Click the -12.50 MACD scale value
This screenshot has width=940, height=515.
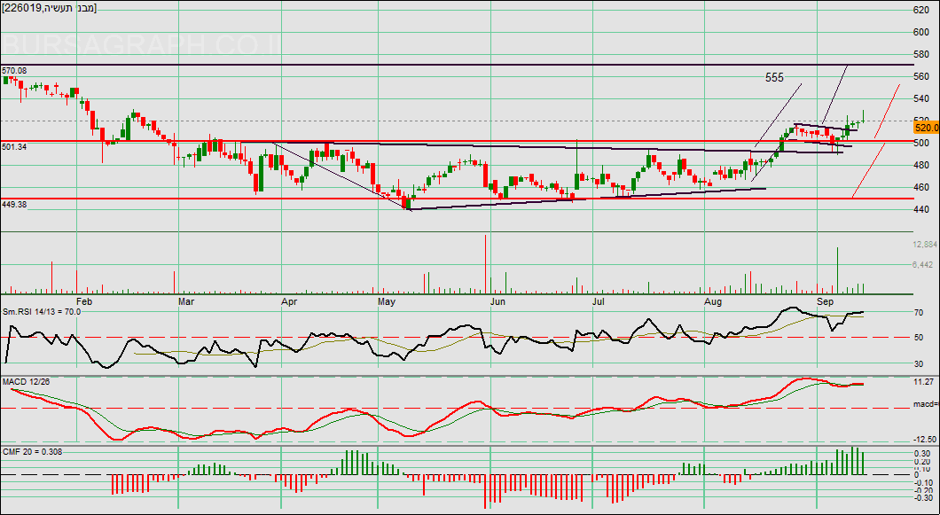click(x=925, y=439)
